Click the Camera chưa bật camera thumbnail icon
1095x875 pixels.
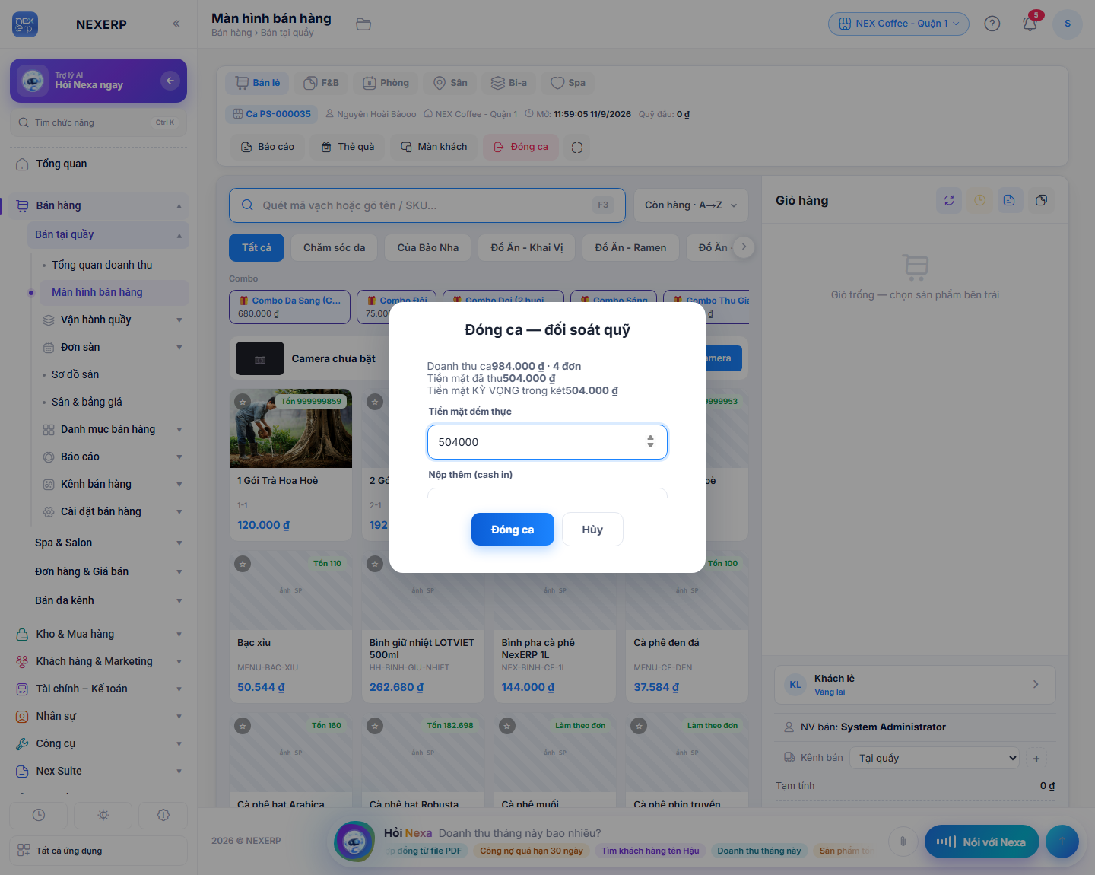260,359
